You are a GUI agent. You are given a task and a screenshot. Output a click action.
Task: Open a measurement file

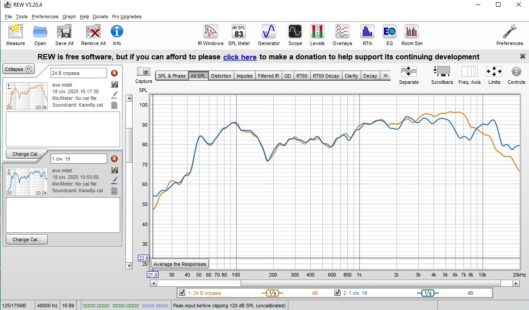click(x=40, y=35)
